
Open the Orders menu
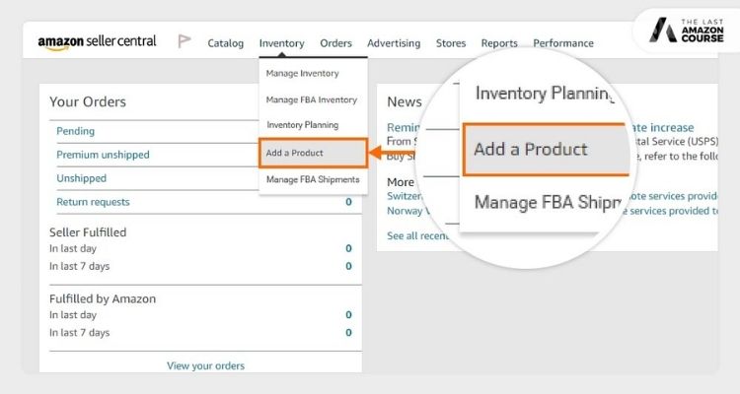tap(335, 43)
